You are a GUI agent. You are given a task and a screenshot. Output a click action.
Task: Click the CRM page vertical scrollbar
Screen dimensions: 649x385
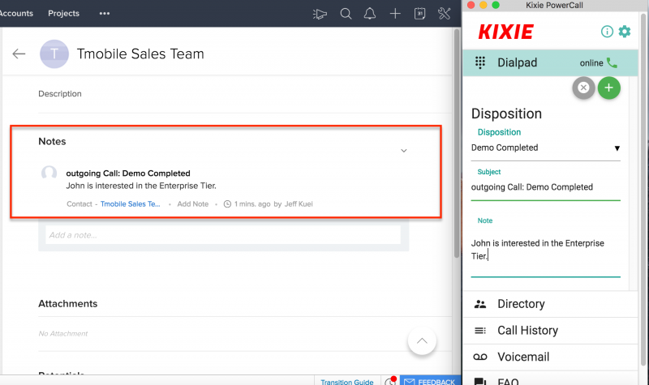(x=457, y=143)
